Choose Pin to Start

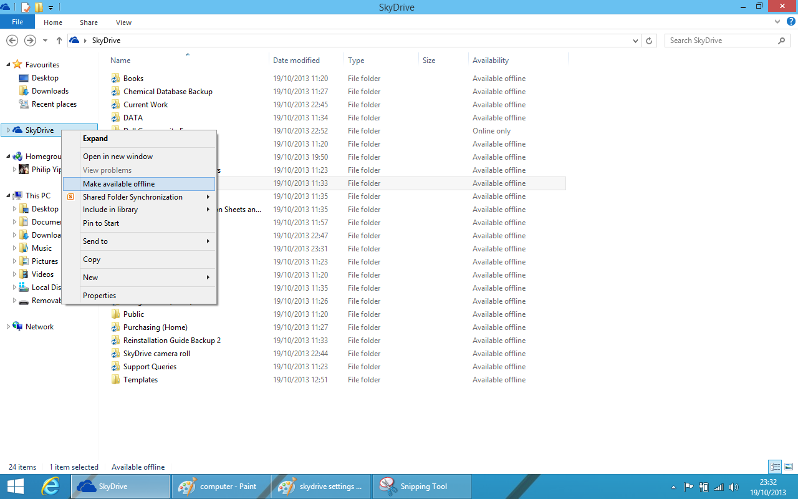click(139, 223)
